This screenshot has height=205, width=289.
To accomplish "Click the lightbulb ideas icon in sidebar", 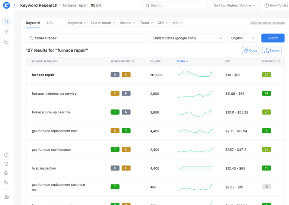I will click(6, 164).
